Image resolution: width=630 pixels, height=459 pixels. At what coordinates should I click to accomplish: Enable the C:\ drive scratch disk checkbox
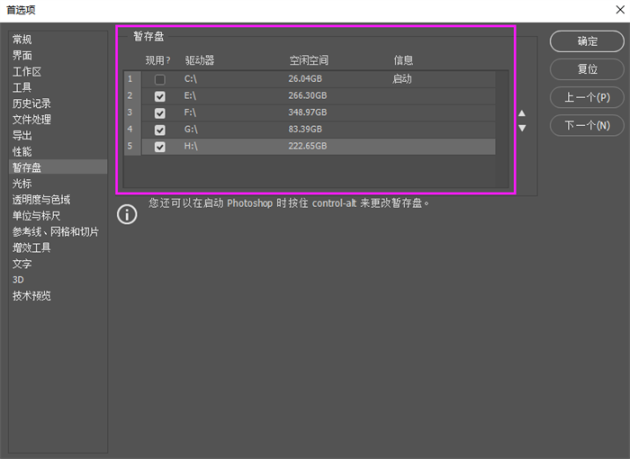(160, 79)
